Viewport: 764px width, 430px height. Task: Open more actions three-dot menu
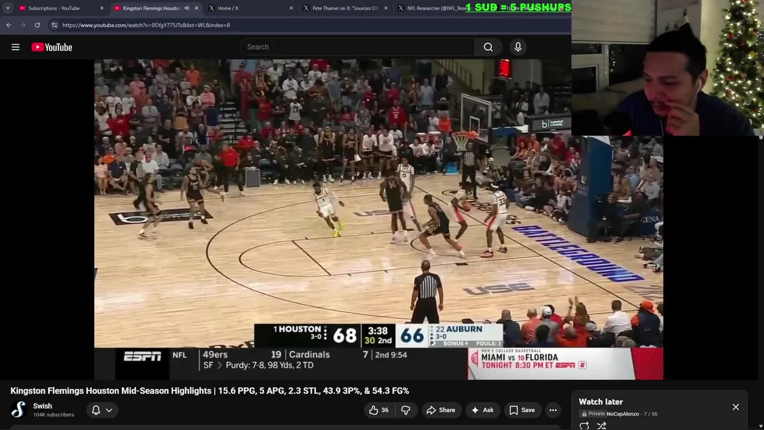tap(553, 410)
